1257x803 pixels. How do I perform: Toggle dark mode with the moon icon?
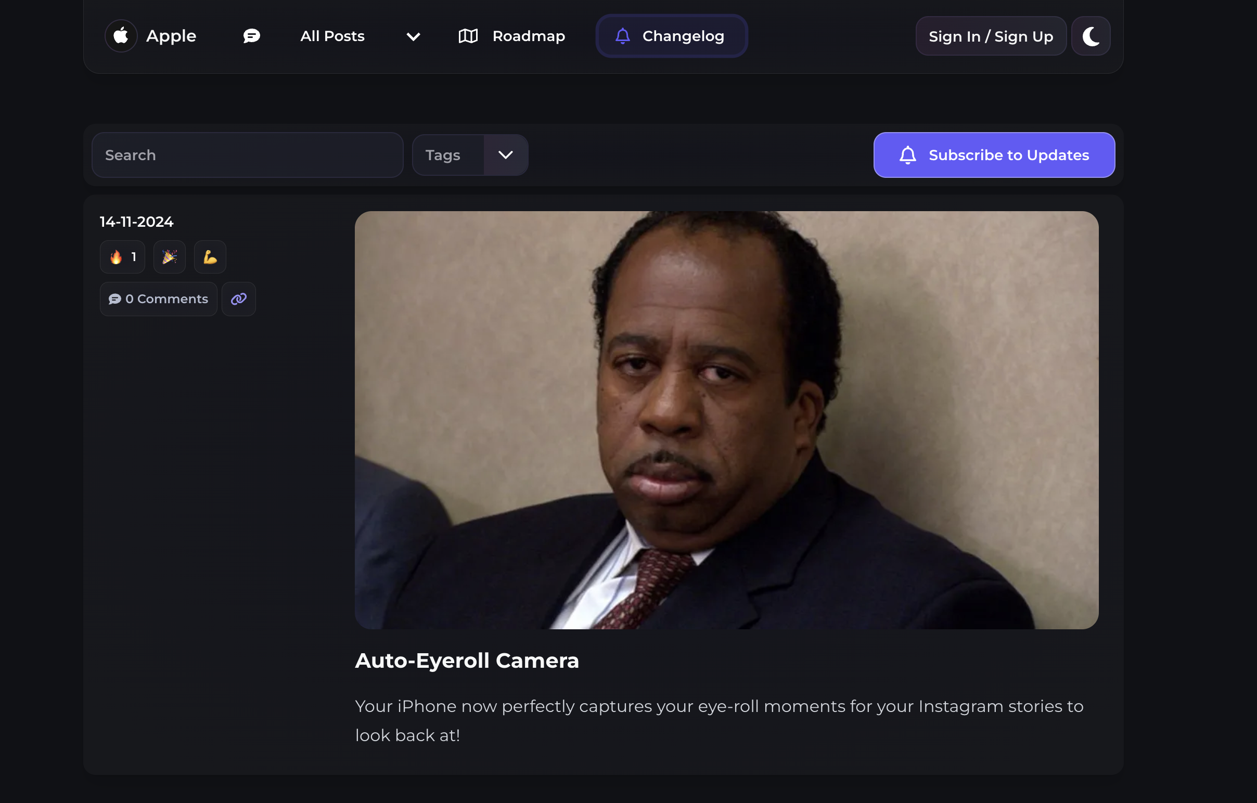[1091, 36]
